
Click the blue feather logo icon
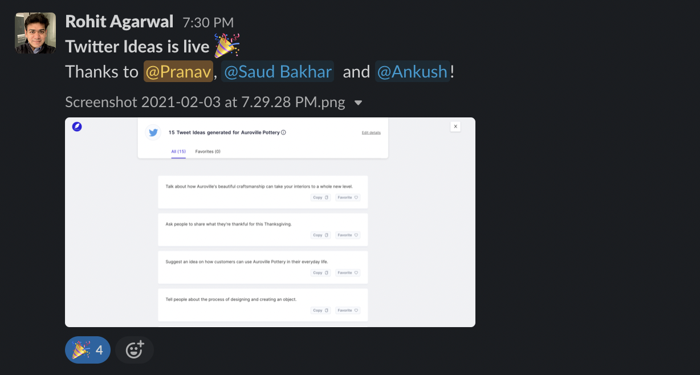point(77,127)
